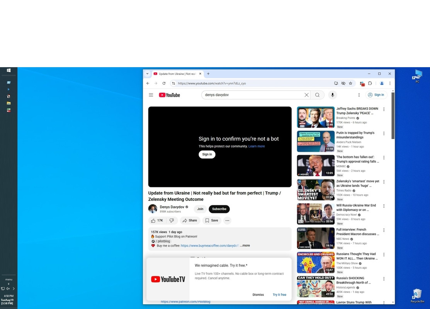Expand tray chevron arrow in left taskbar
Image resolution: width=430 pixels, height=309 pixels.
pyautogui.click(x=14, y=289)
